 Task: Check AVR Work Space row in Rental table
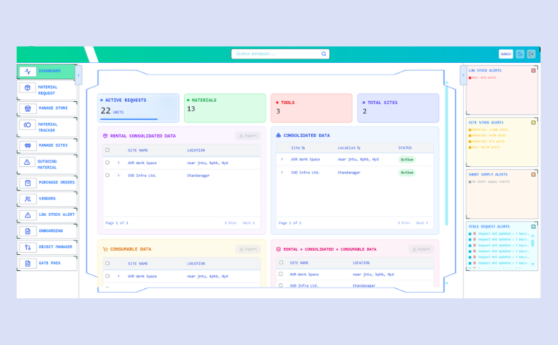click(x=107, y=163)
